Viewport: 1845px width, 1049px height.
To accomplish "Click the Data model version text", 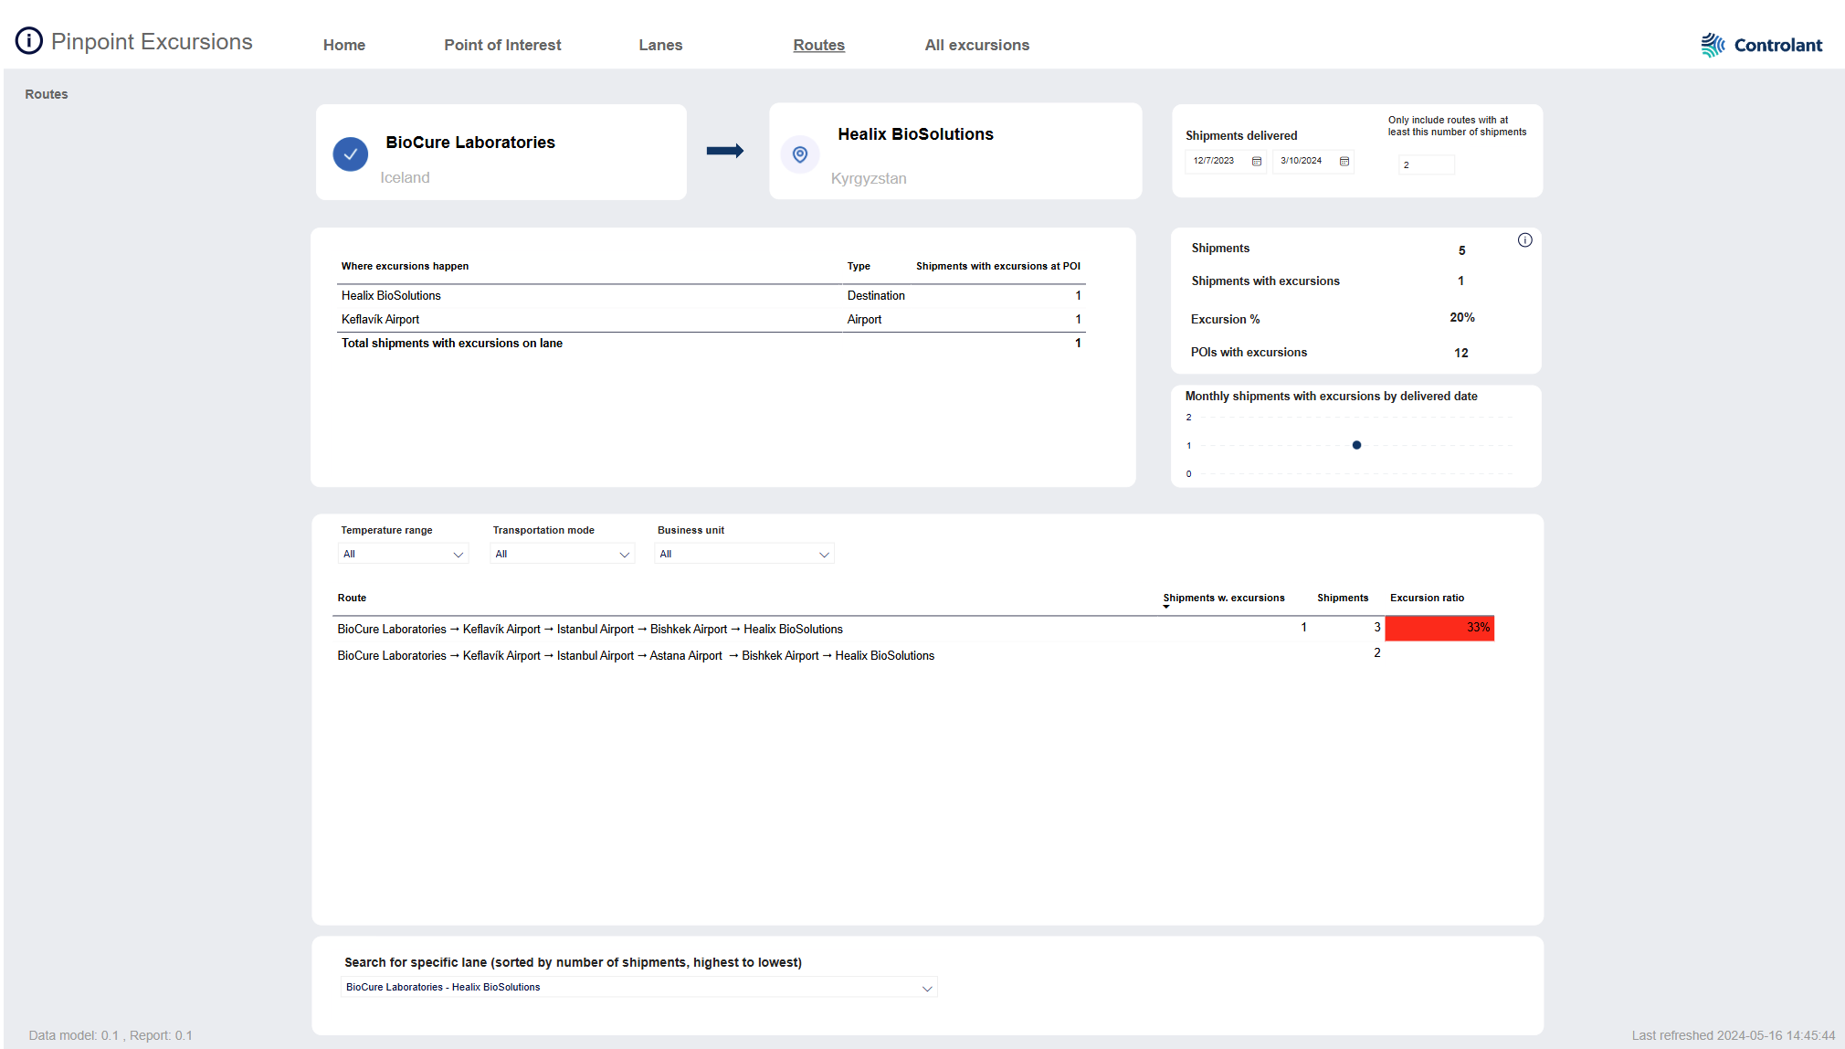I will click(x=111, y=1035).
